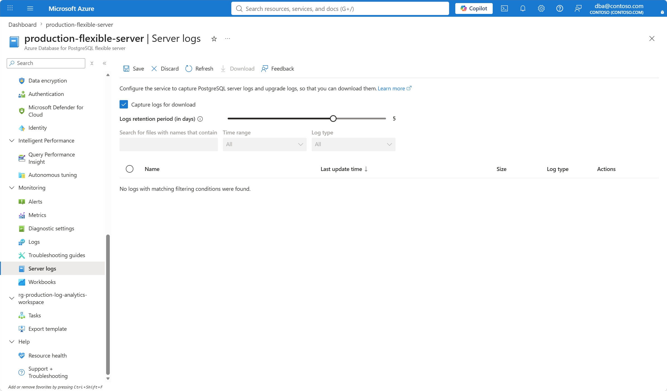The width and height of the screenshot is (667, 391).
Task: Click the logs retention period slider handle
Action: 333,119
